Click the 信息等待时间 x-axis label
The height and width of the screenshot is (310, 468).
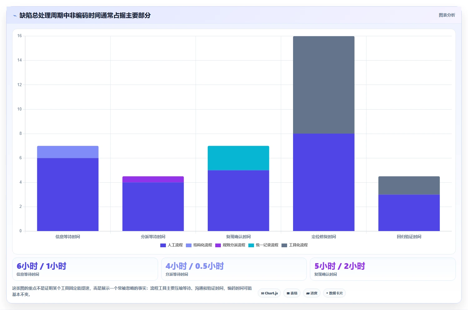(68, 237)
